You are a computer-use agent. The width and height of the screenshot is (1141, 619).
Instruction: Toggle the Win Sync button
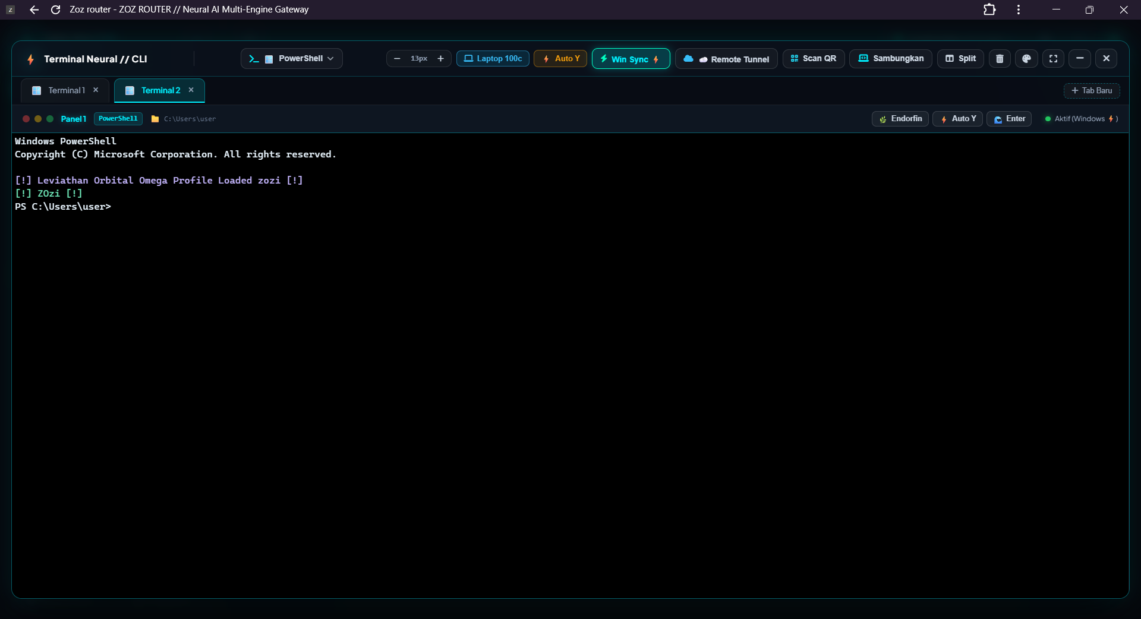631,59
